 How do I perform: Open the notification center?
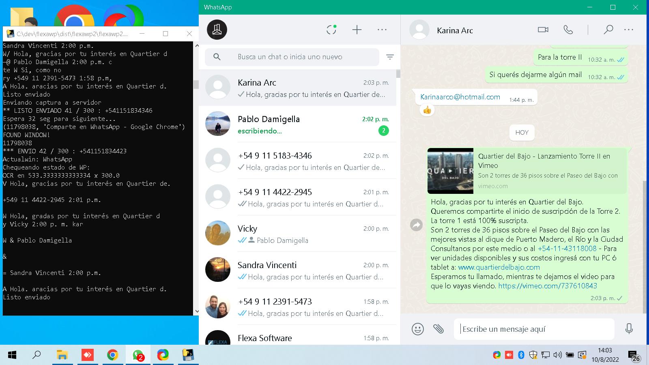click(x=634, y=356)
